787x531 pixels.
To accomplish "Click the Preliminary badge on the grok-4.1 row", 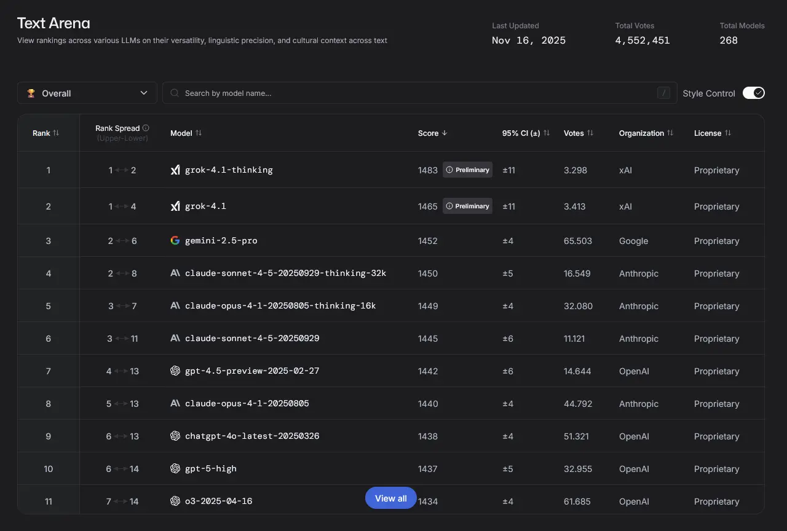I will [467, 206].
